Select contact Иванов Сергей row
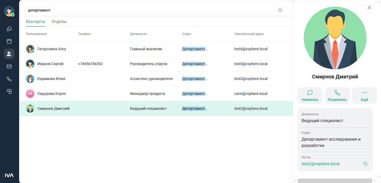This screenshot has height=183, width=381. click(50, 64)
